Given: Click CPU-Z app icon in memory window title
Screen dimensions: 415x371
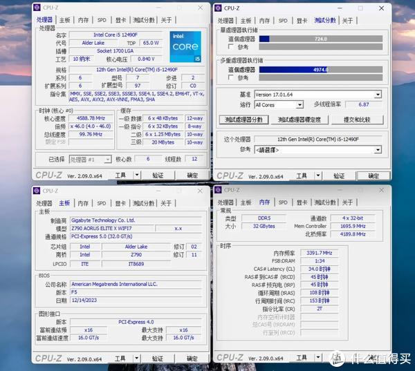Looking at the screenshot, I should click(218, 190).
